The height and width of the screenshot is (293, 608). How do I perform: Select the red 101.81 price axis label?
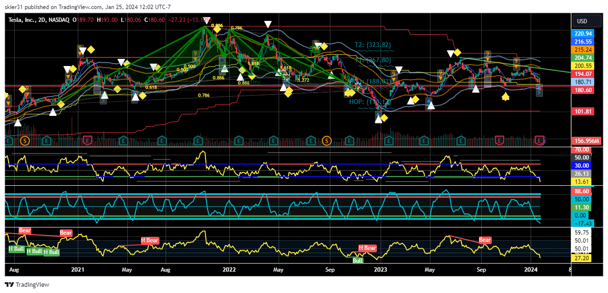tap(583, 112)
